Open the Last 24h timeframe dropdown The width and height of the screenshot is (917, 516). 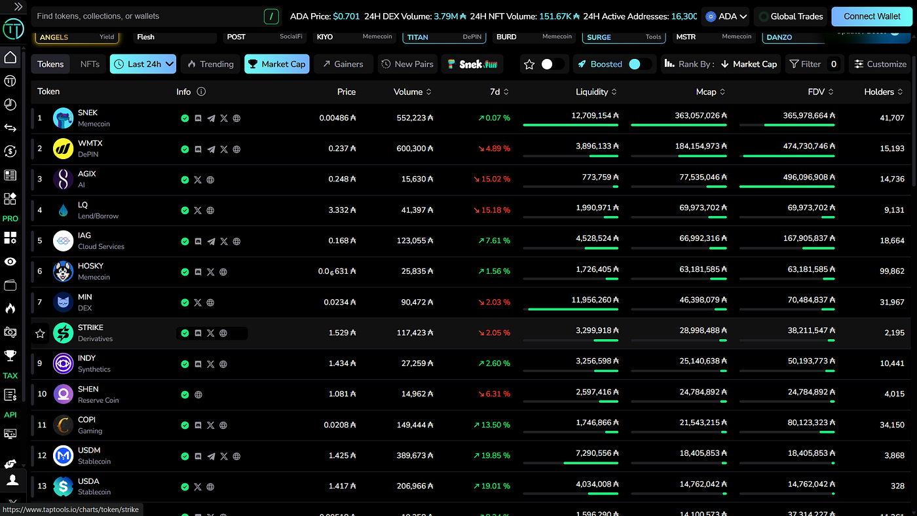tap(143, 64)
